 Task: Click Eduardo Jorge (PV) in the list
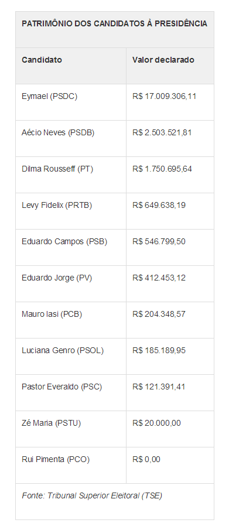[57, 278]
